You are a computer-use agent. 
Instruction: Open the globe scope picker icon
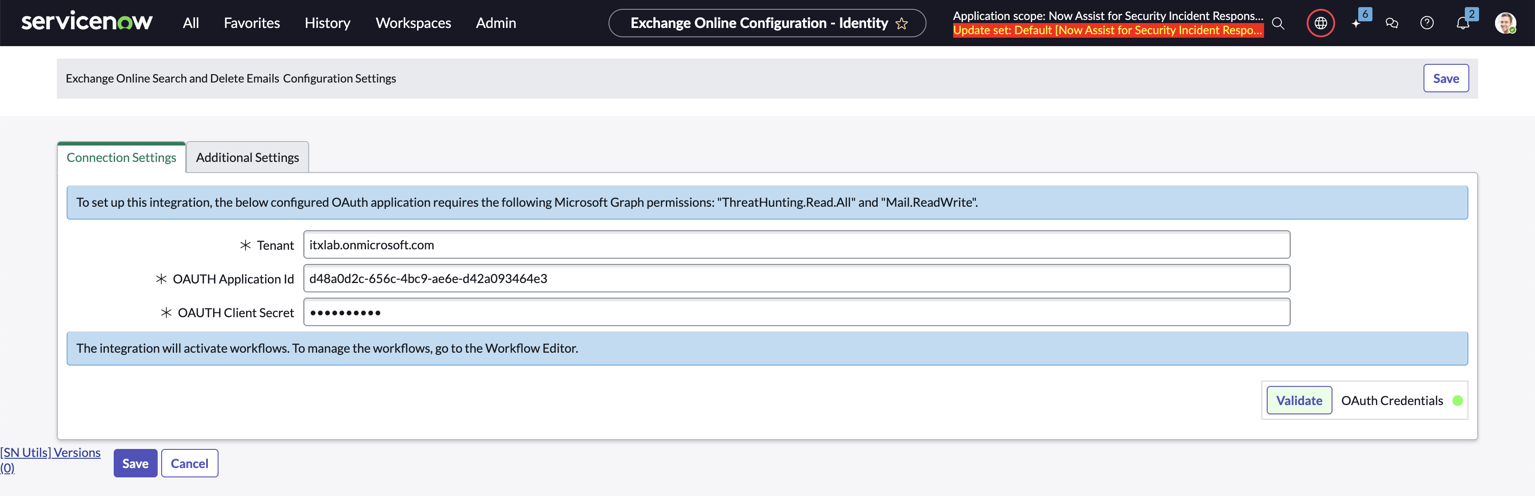click(x=1320, y=23)
